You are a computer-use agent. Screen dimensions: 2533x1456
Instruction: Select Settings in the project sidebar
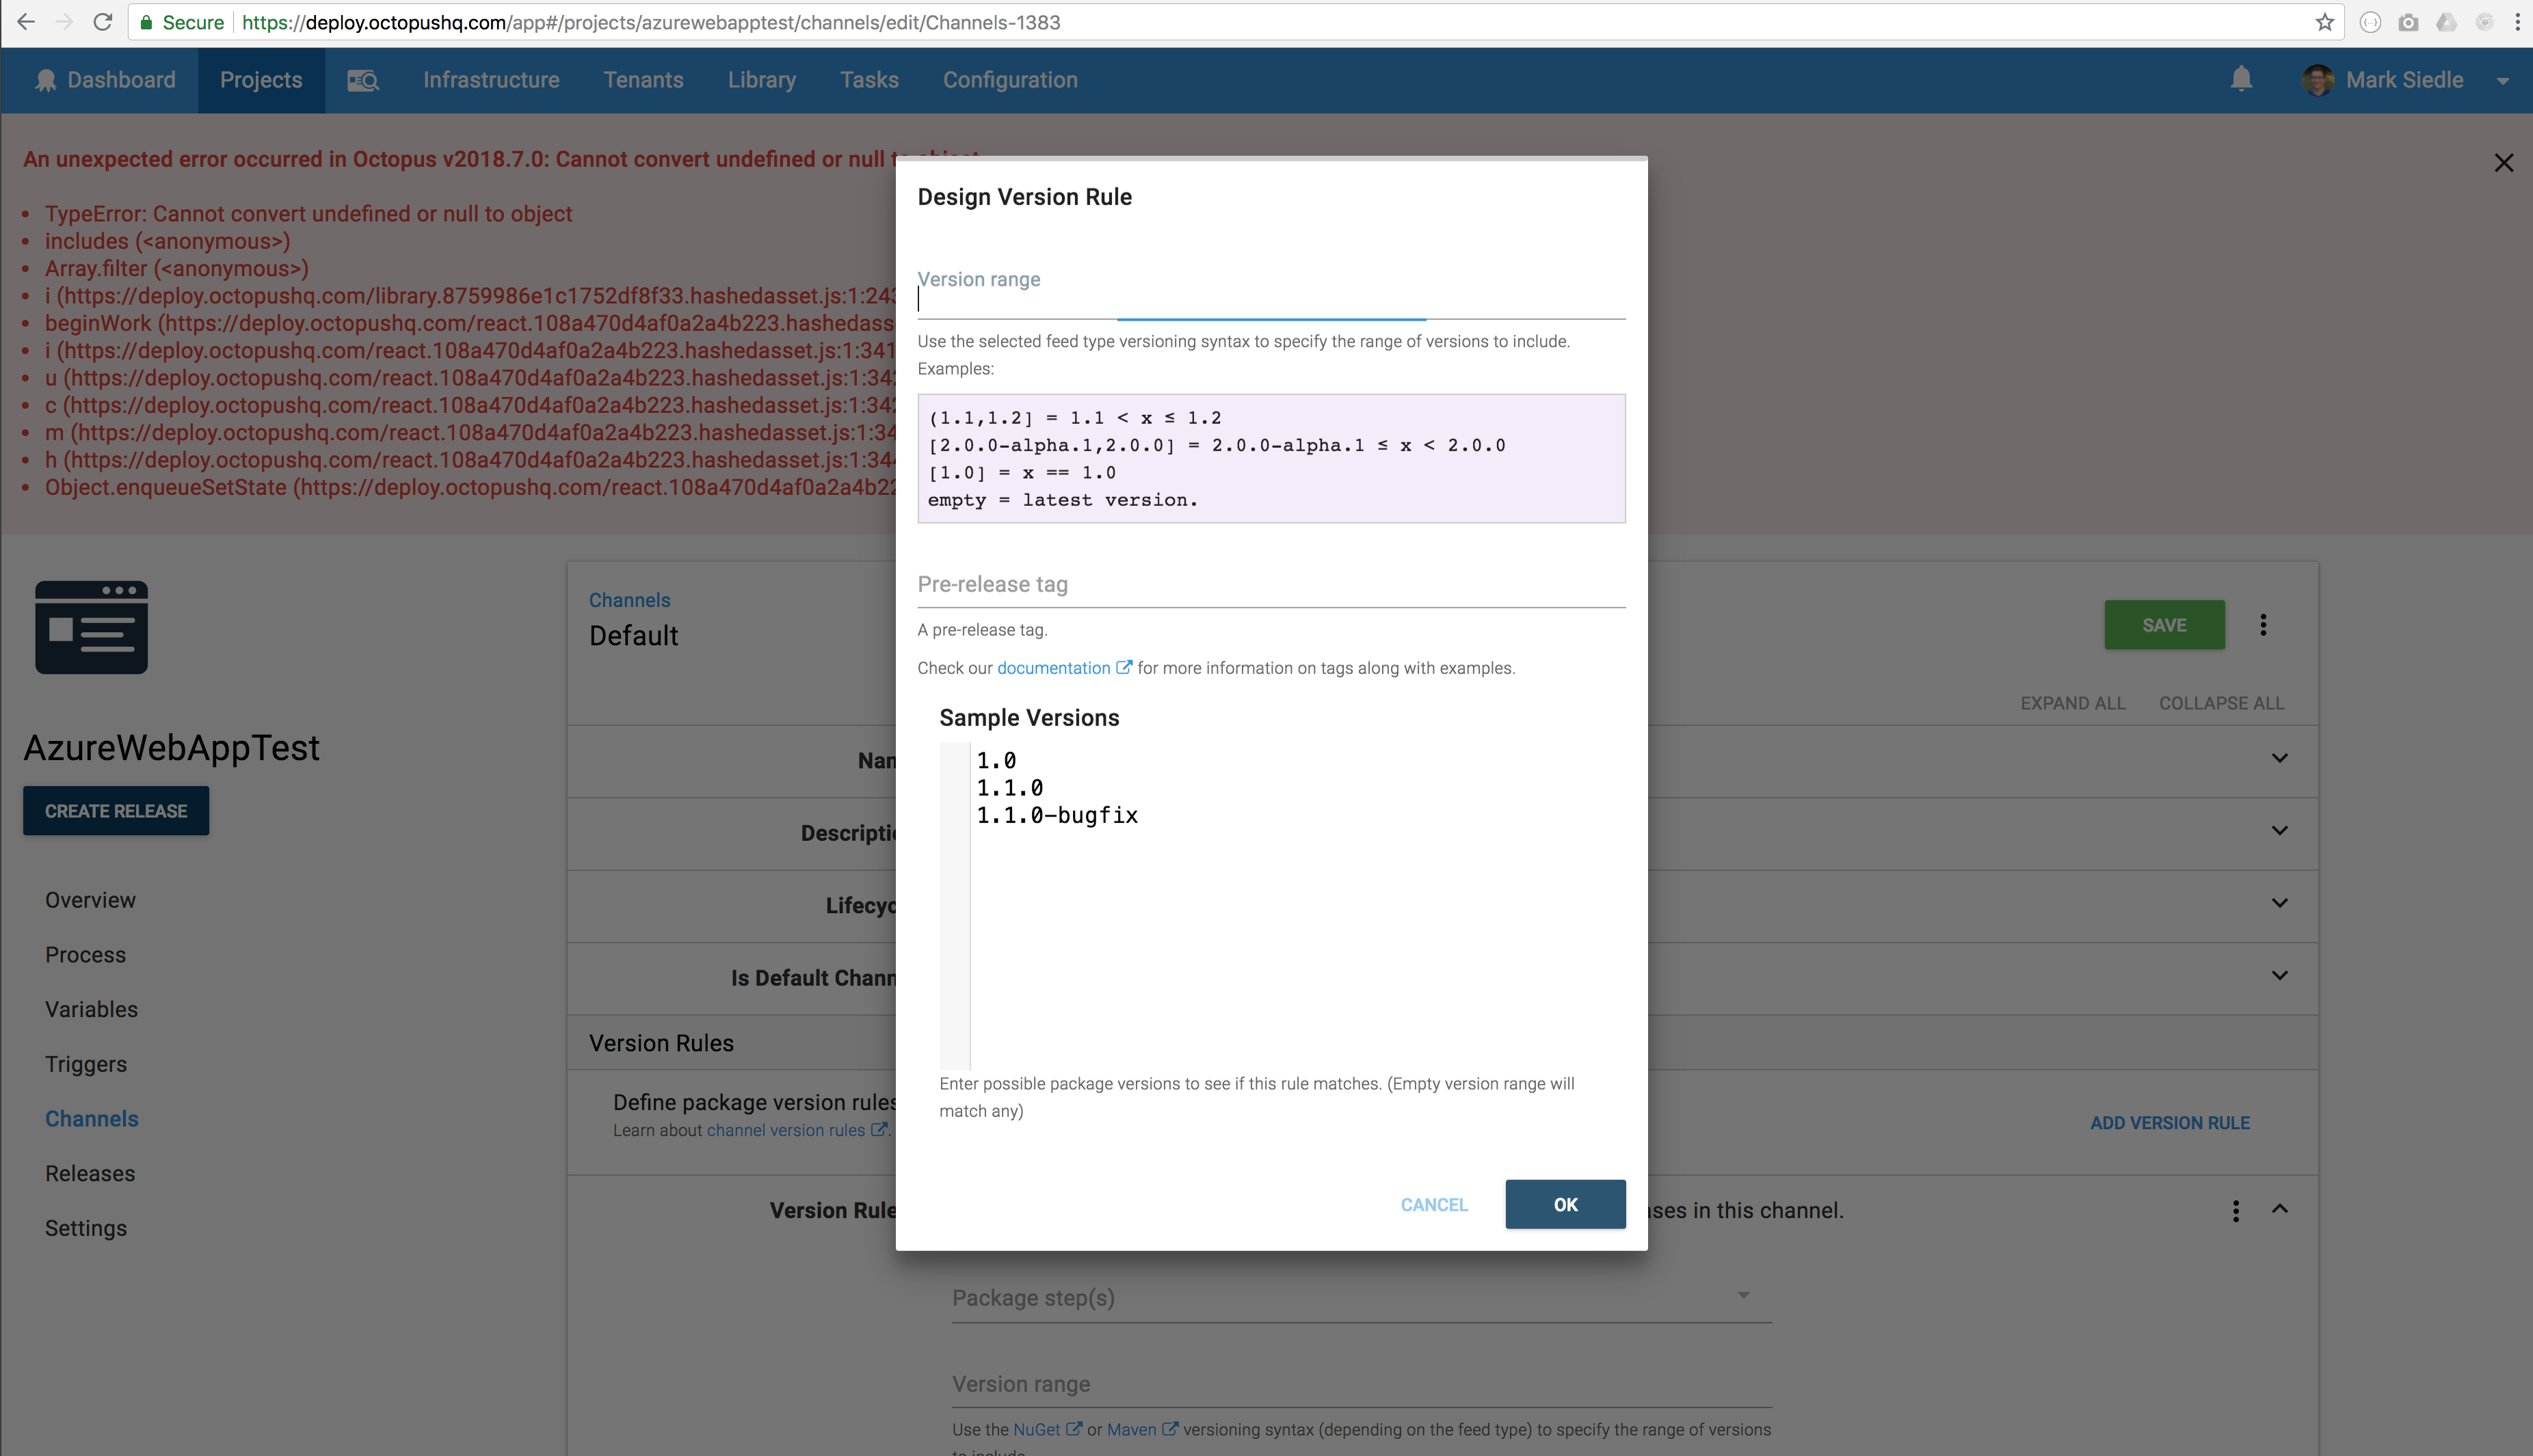(x=86, y=1228)
